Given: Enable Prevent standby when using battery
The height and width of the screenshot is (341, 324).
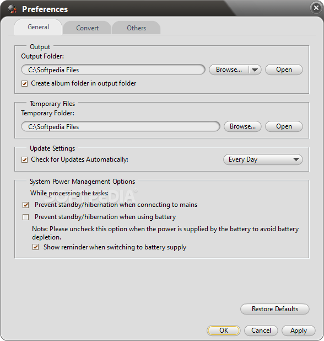Looking at the screenshot, I should pyautogui.click(x=26, y=217).
